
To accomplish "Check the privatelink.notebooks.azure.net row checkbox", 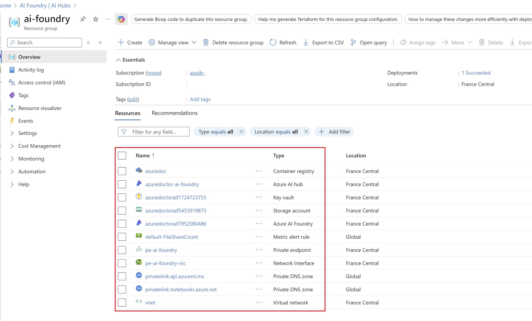I will point(122,289).
